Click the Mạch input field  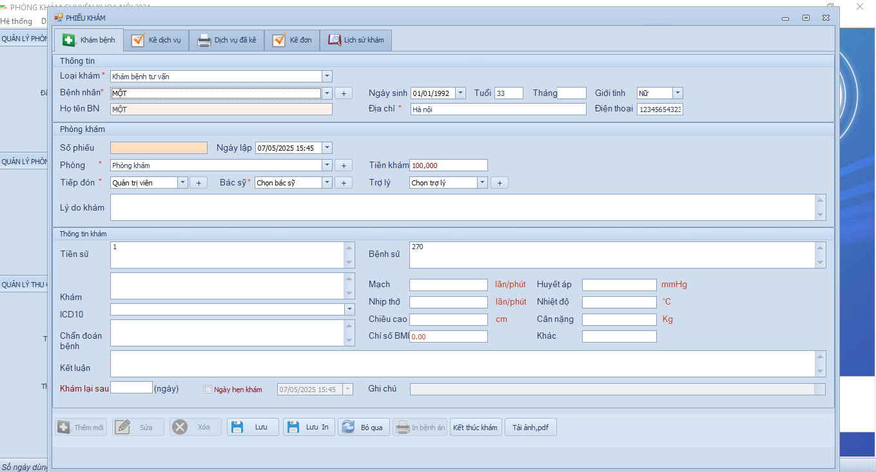pos(449,285)
